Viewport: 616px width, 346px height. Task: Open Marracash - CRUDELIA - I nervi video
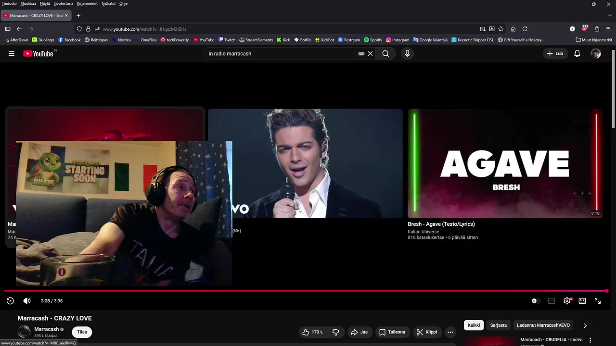(552, 340)
